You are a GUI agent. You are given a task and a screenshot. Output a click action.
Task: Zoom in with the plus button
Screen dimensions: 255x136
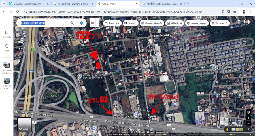pyautogui.click(x=248, y=118)
